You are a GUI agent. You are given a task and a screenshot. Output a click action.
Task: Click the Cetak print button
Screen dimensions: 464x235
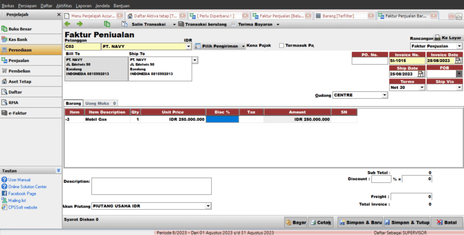coord(321,223)
